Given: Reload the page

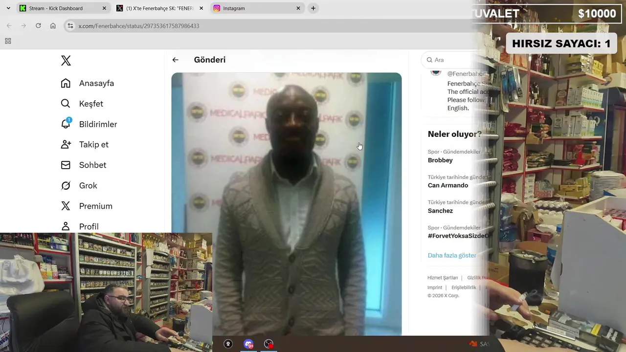Looking at the screenshot, I should 38,26.
